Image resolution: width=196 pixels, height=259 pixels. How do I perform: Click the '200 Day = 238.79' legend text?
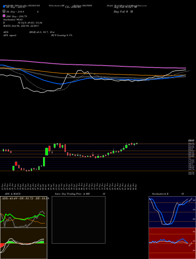[x=16, y=16]
